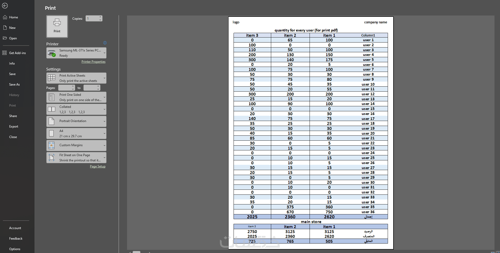Image resolution: width=500 pixels, height=253 pixels.
Task: Change Portrait Orientation dropdown
Action: [x=77, y=121]
